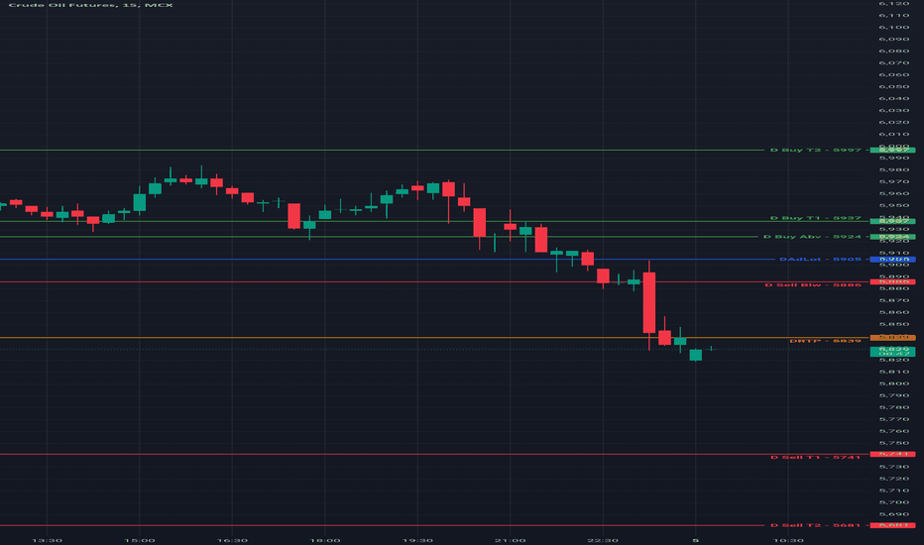Click the 21:00 time axis label
The image size is (924, 545).
511,540
